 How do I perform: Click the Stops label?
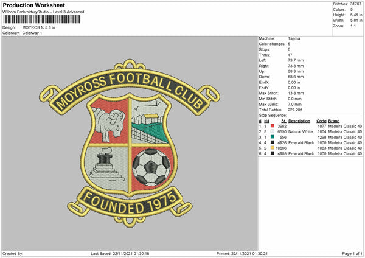coord(265,49)
